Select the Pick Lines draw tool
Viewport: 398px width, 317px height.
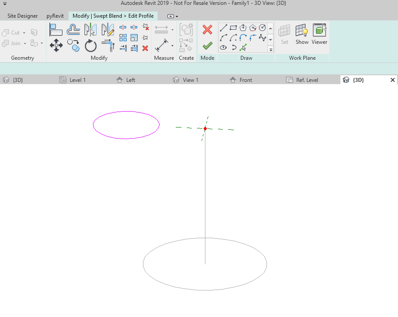click(x=243, y=48)
